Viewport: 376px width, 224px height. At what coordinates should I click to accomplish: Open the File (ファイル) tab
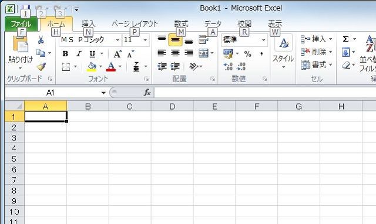point(21,24)
